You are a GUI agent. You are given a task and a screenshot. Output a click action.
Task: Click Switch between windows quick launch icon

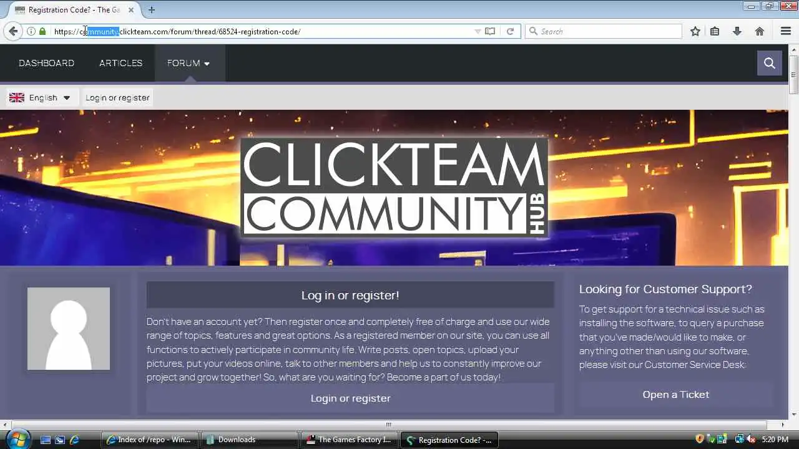click(60, 440)
